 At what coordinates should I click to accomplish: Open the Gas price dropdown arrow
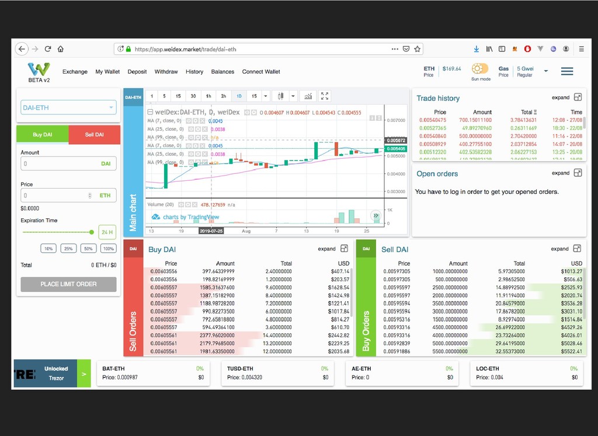tap(546, 71)
